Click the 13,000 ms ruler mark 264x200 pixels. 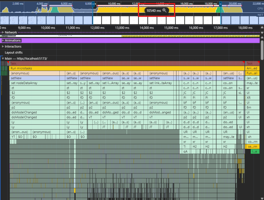pyautogui.click(x=122, y=28)
